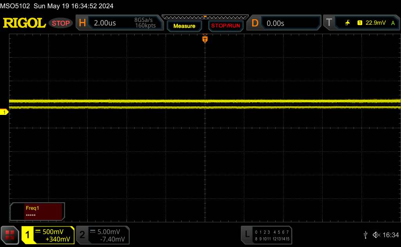Click the USB connection icon
Screen dimensions: 401x247
(365, 235)
